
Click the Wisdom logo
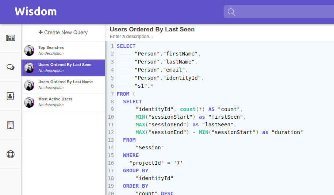pos(36,12)
